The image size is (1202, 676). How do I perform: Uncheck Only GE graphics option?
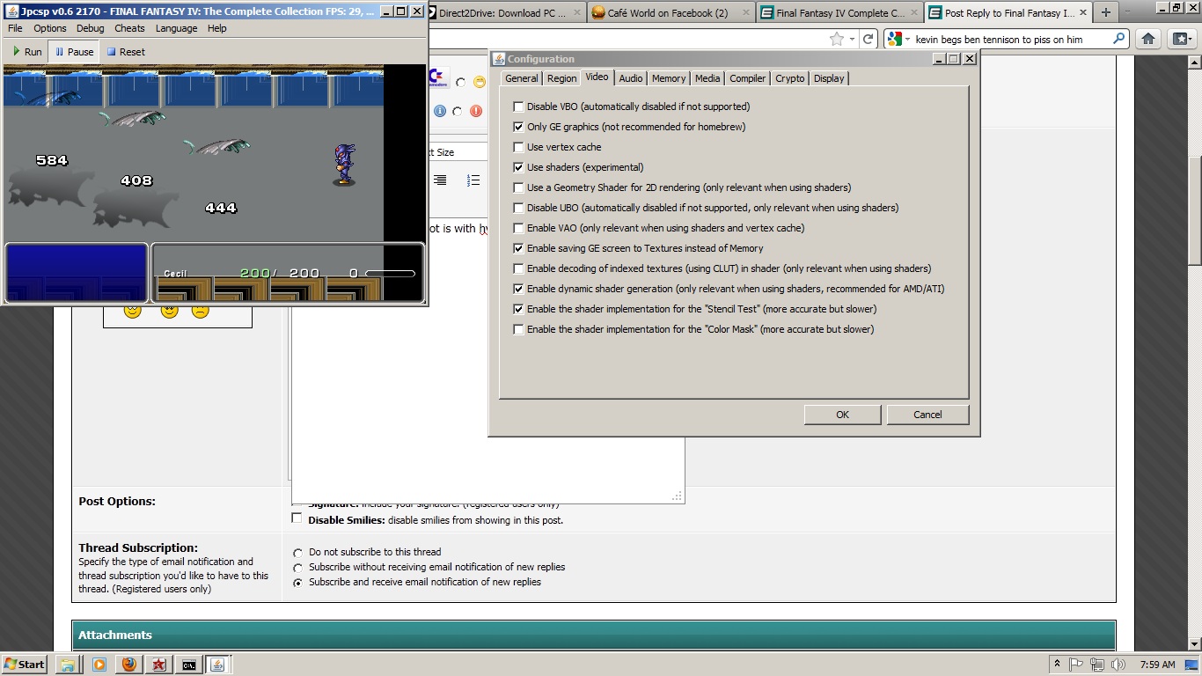tap(518, 127)
